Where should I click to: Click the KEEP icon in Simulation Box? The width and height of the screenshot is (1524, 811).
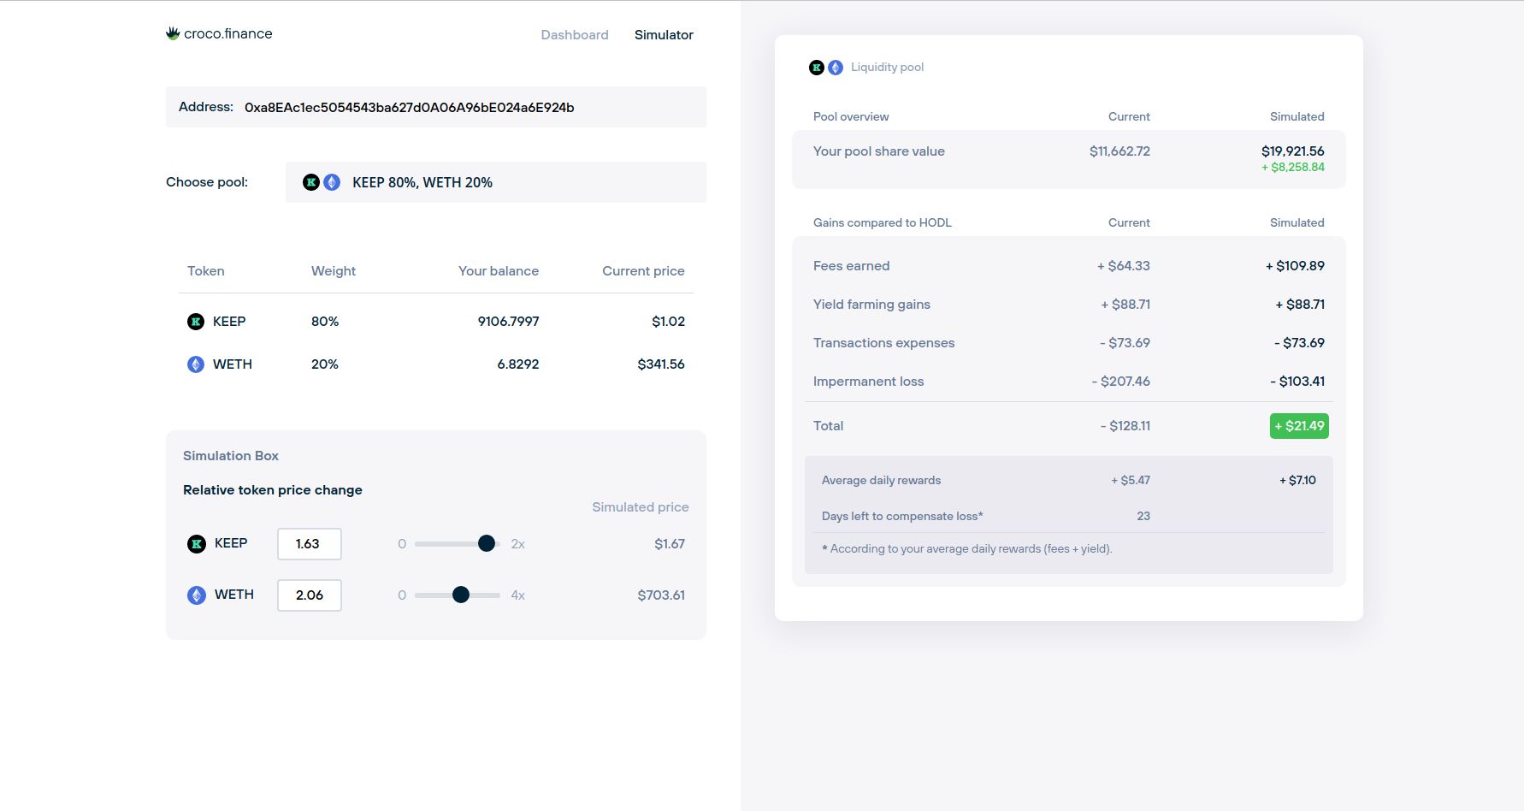point(197,544)
